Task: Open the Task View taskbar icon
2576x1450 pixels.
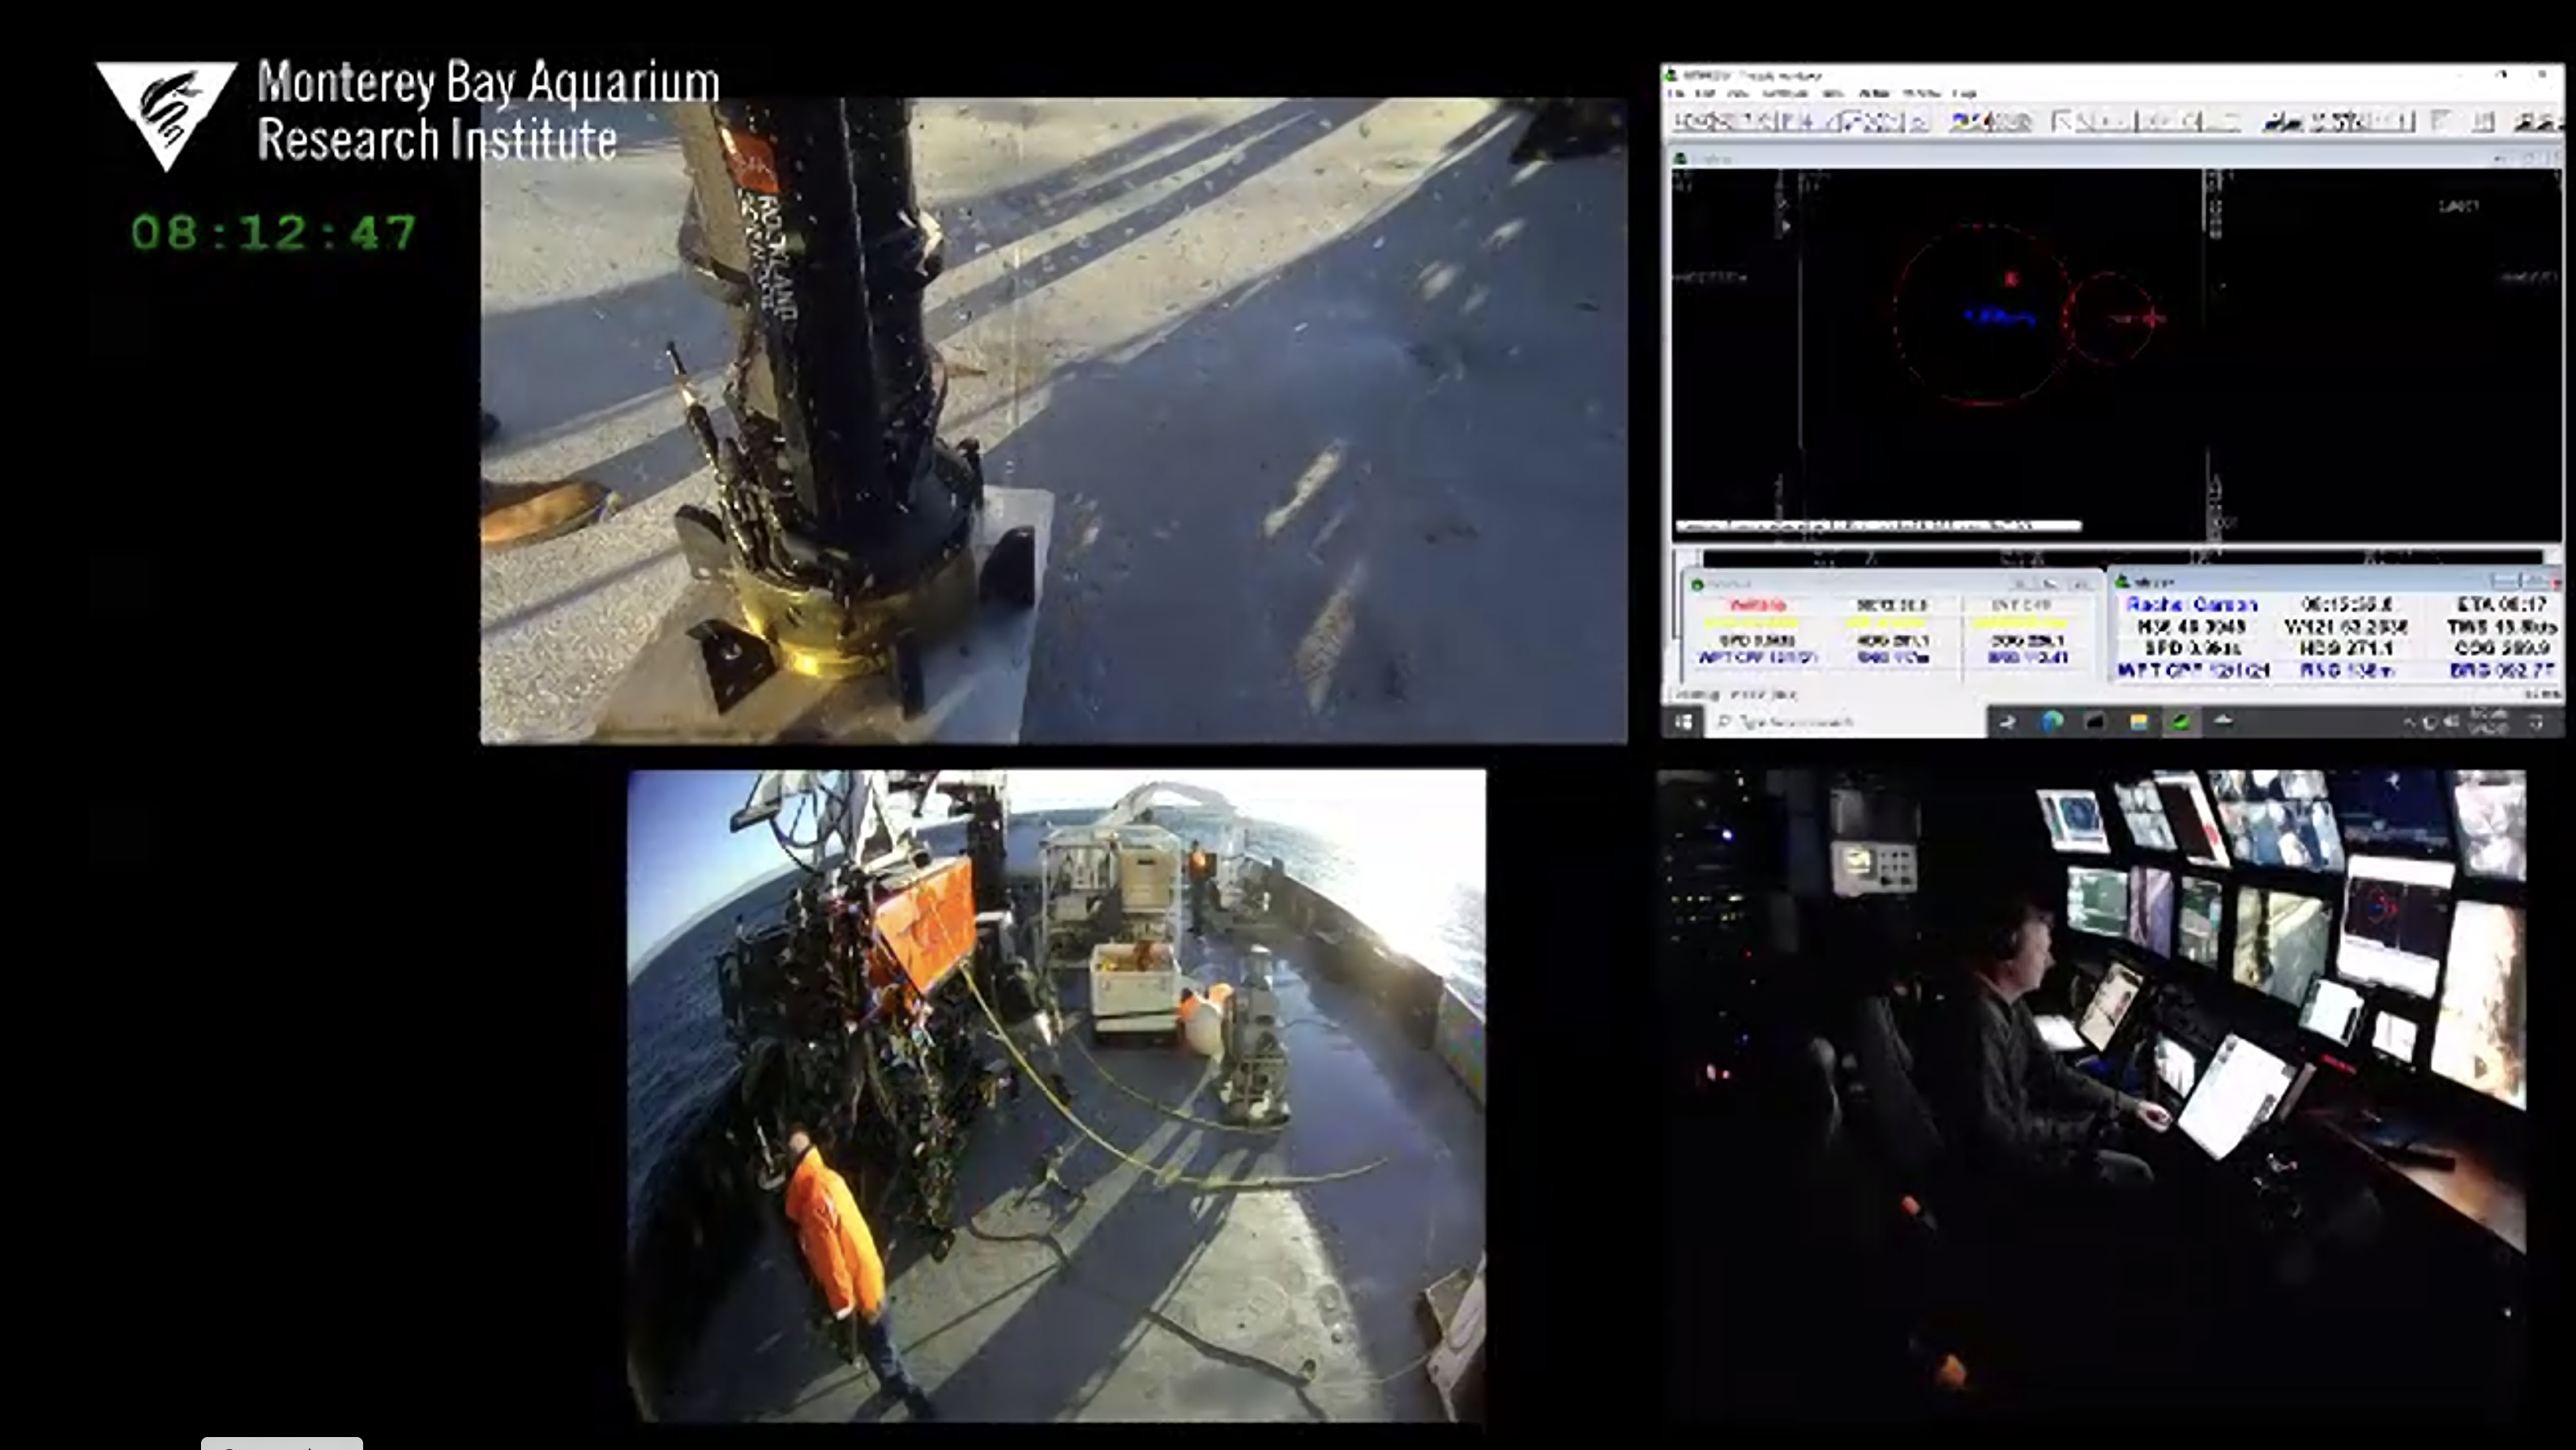Action: [2007, 722]
